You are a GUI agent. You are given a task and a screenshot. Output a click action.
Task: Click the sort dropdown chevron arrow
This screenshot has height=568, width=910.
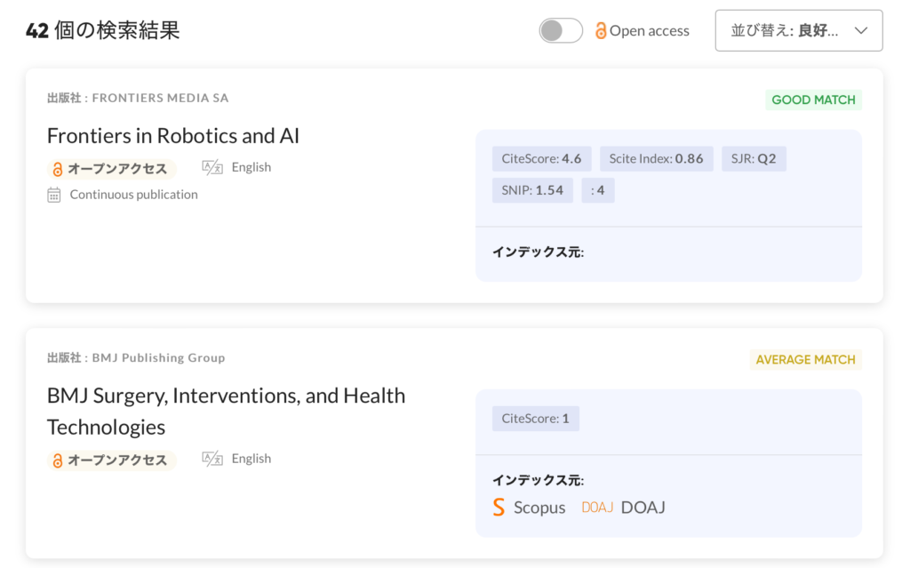click(860, 30)
